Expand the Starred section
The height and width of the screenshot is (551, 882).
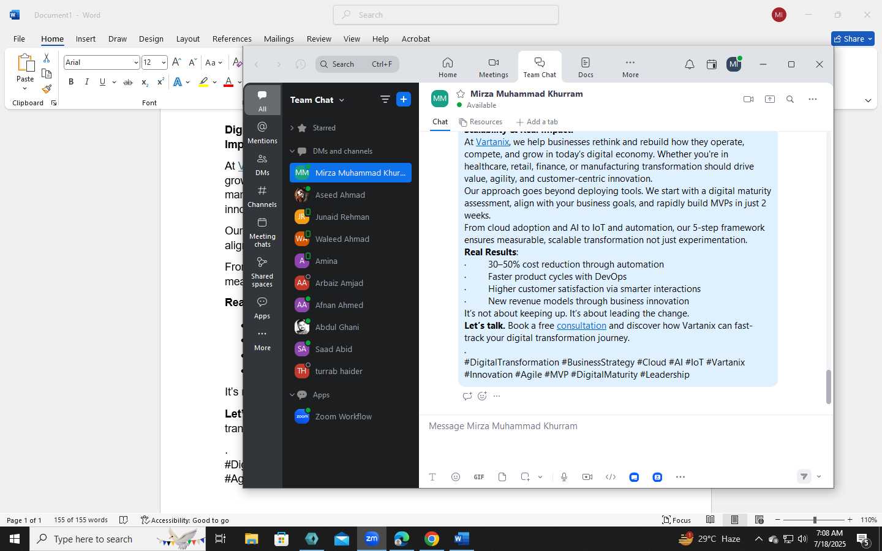[x=292, y=128]
